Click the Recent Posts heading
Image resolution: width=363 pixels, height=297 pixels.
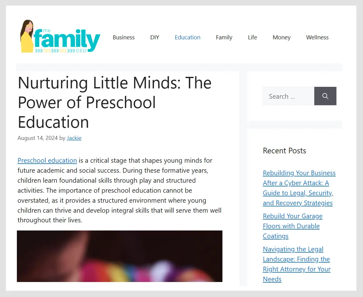tap(285, 151)
